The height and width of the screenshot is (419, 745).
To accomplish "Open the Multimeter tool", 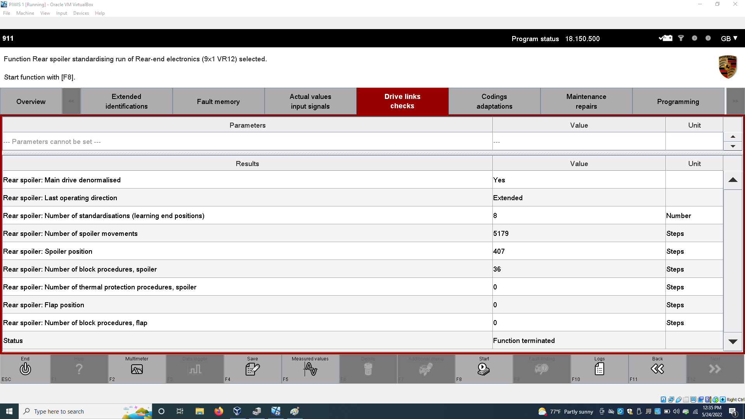I will [137, 369].
